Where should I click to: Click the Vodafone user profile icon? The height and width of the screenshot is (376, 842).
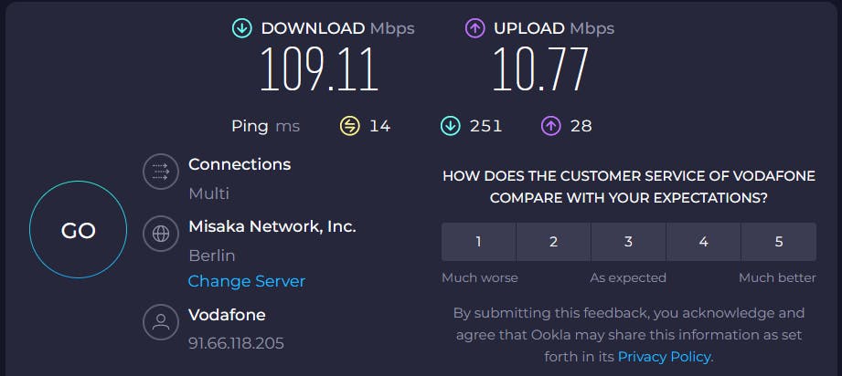coord(161,321)
